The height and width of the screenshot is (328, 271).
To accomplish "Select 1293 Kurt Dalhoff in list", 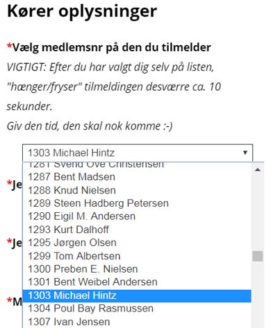I will [x=137, y=230].
